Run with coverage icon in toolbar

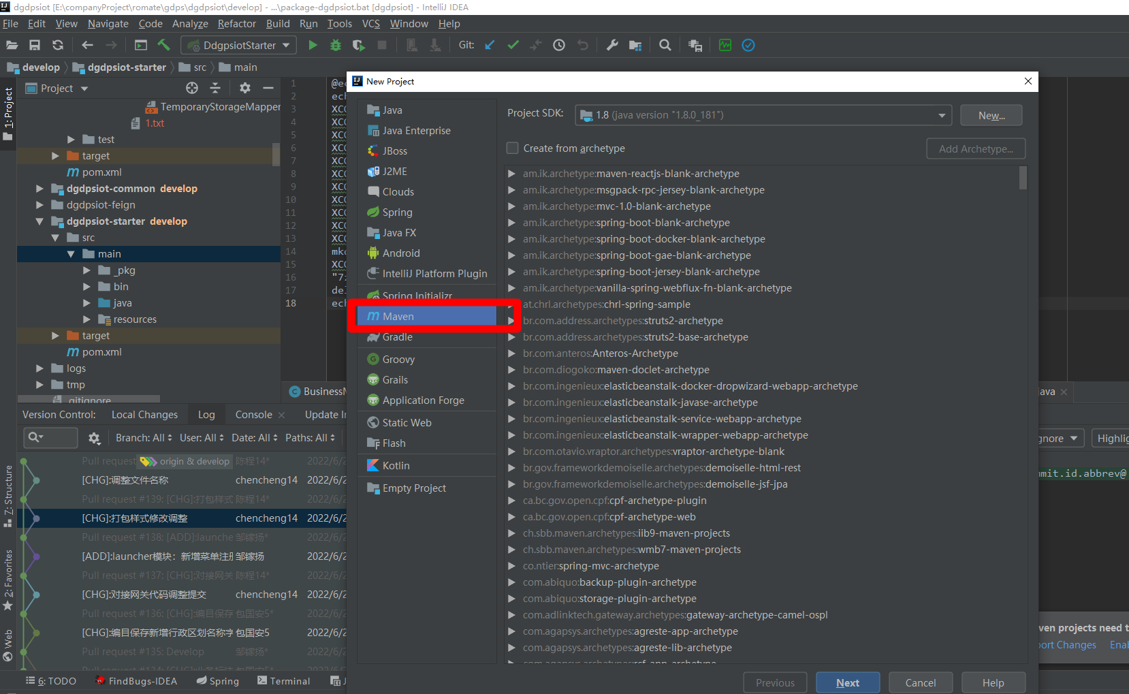click(x=359, y=45)
